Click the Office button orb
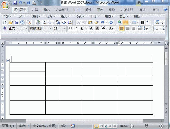170x129 pixels. coord(6,5)
